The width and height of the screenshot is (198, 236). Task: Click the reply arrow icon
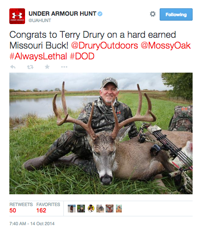(x=13, y=67)
